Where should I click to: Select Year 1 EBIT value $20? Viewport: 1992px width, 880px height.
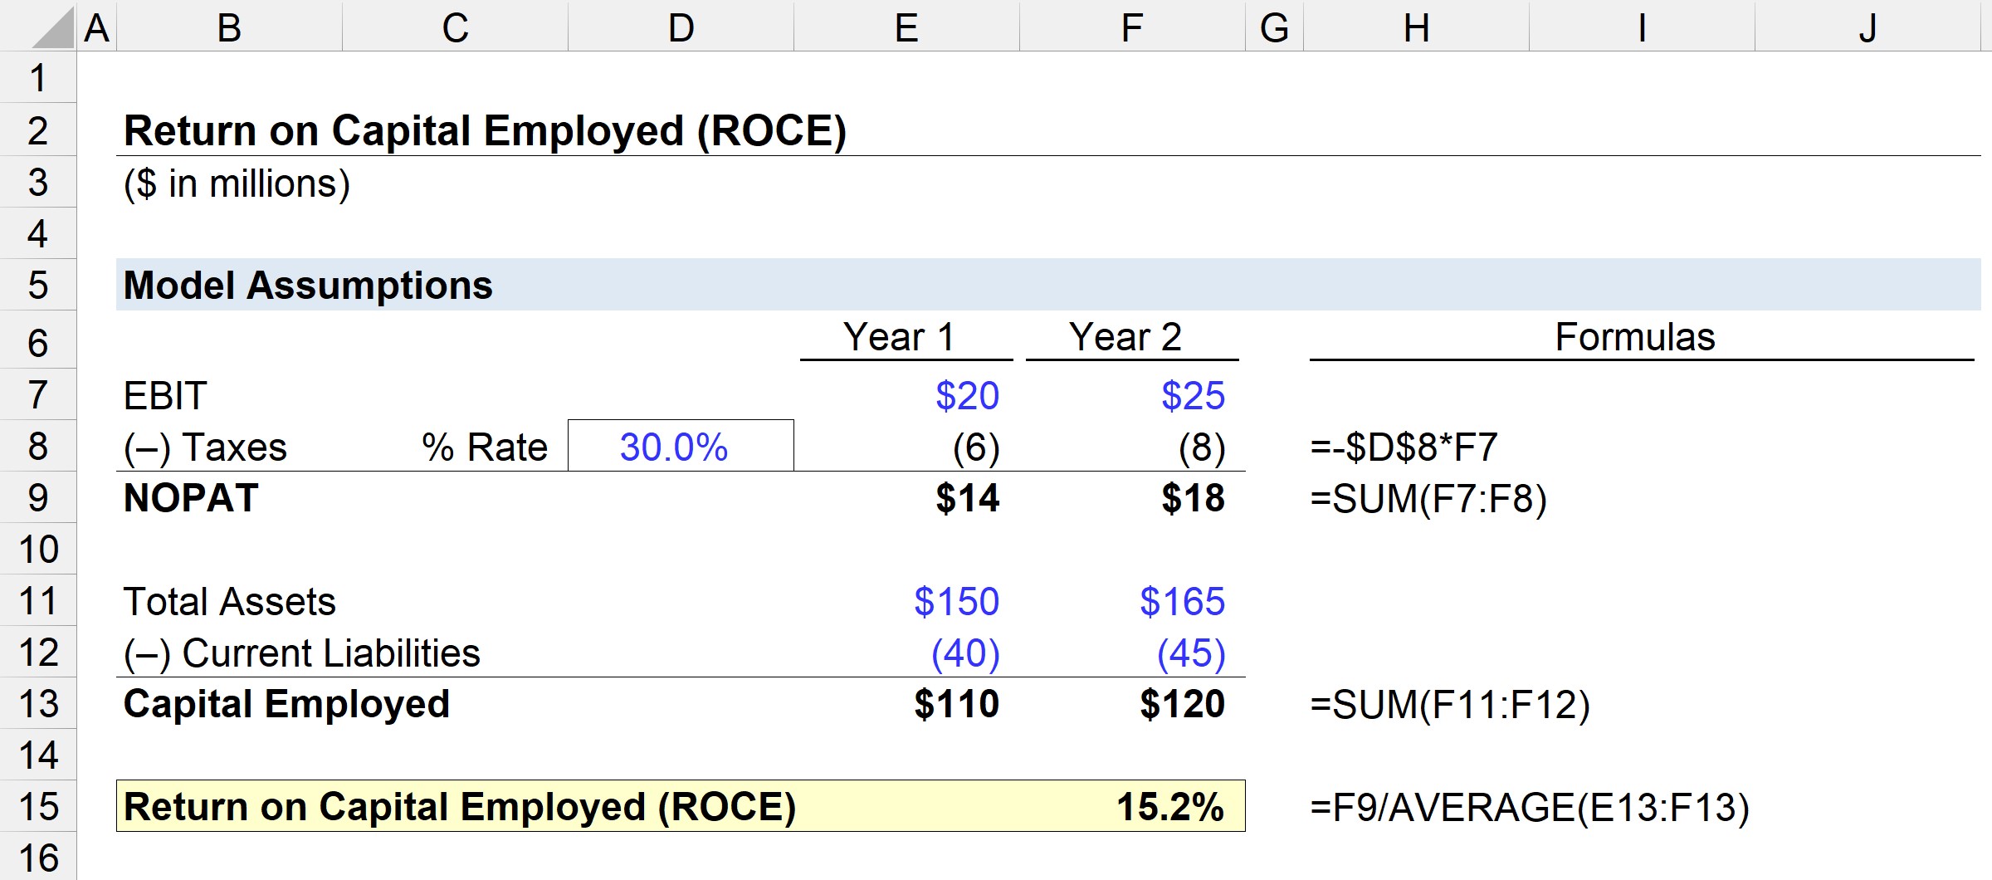coord(966,396)
